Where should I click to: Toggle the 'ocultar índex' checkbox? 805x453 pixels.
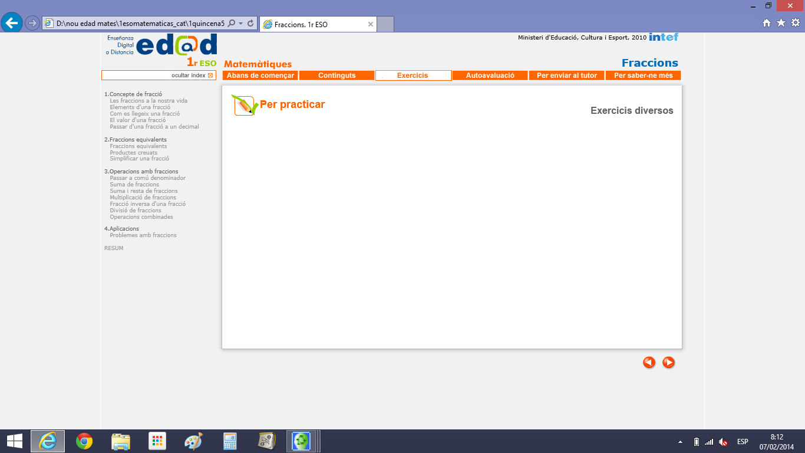(210, 75)
